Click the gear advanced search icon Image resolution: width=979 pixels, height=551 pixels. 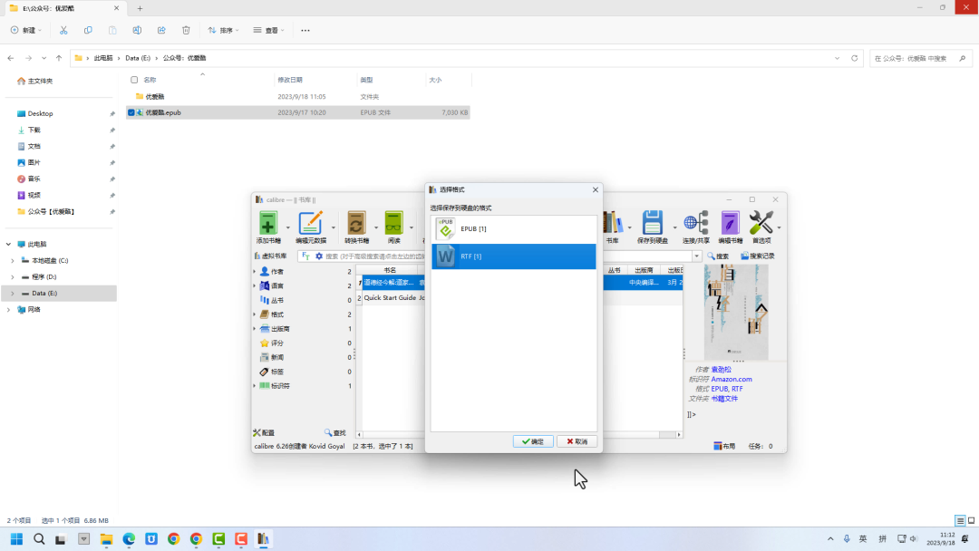319,256
